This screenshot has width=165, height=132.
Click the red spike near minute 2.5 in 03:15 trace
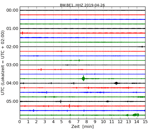click(x=41, y=70)
